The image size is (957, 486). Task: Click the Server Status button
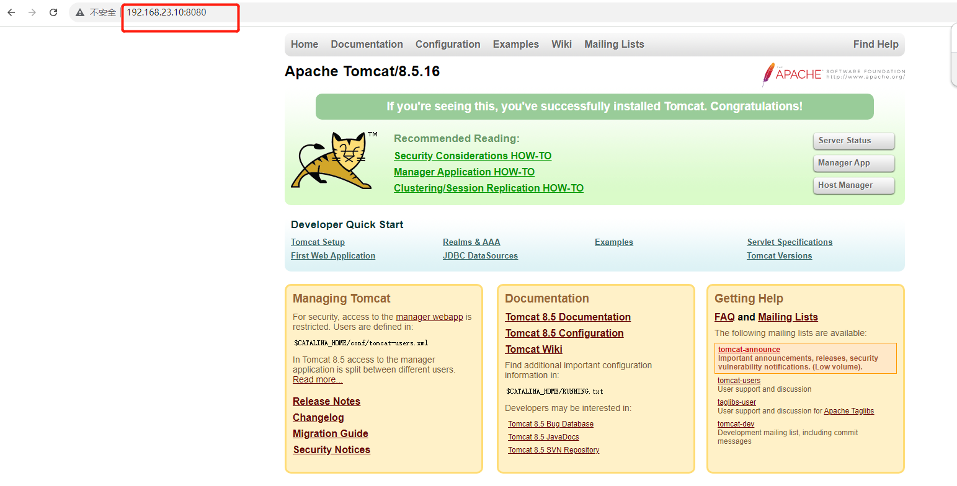[x=853, y=141]
